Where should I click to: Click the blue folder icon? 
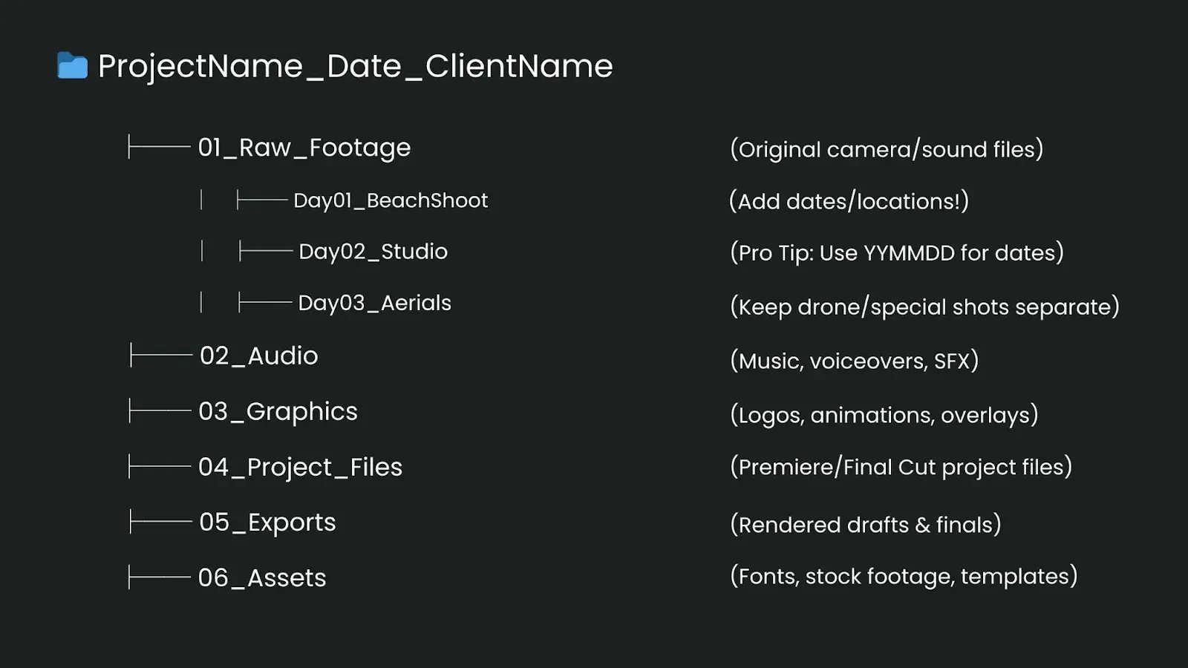point(72,66)
